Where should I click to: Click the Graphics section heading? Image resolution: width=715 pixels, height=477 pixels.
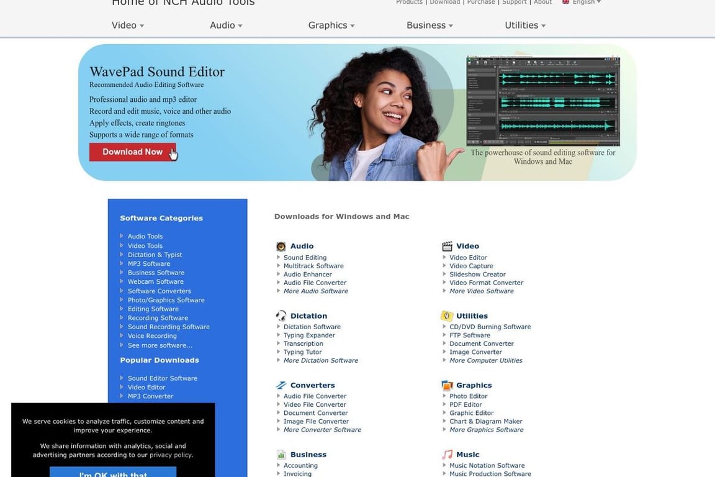474,385
